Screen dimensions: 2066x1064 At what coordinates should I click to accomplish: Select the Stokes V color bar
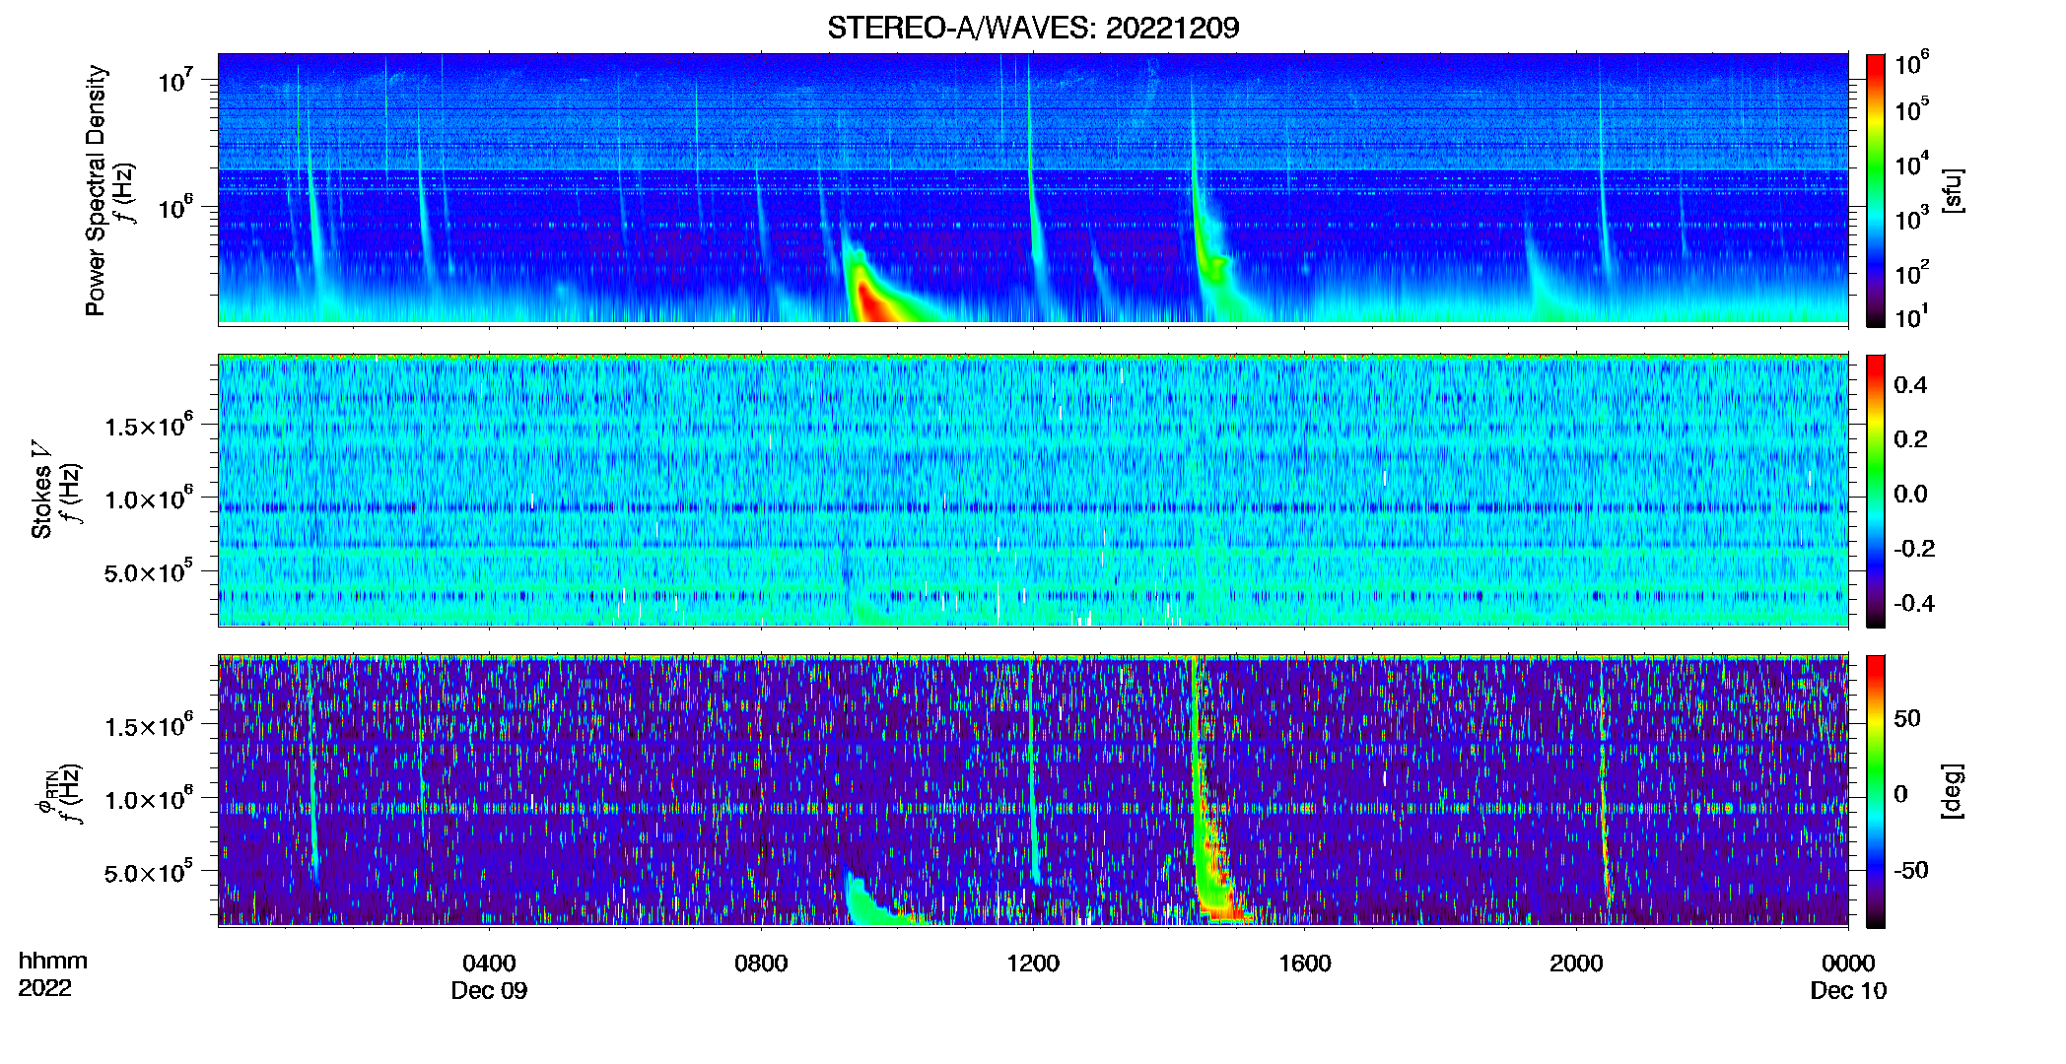tap(1876, 491)
